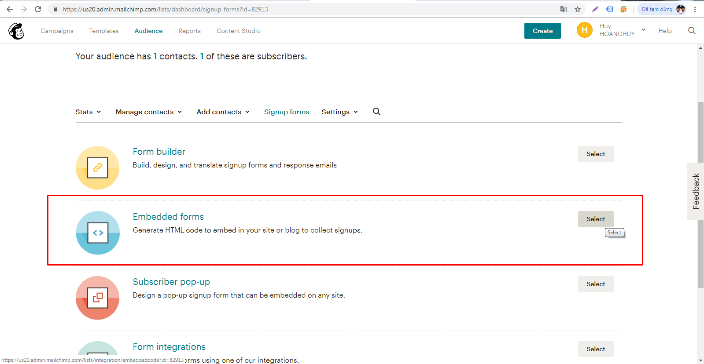Open the Add contacts dropdown
704x364 pixels.
click(223, 112)
